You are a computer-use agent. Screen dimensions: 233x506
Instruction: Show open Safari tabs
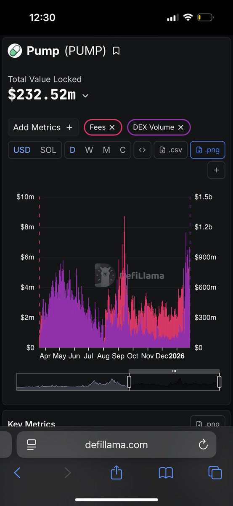click(x=215, y=473)
